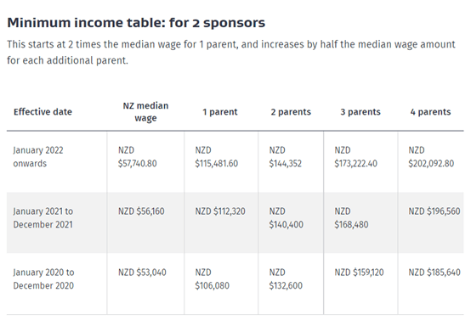The image size is (471, 326).
Task: Select the 'January 2021 to December 2021' row label
Action: pyautogui.click(x=43, y=218)
